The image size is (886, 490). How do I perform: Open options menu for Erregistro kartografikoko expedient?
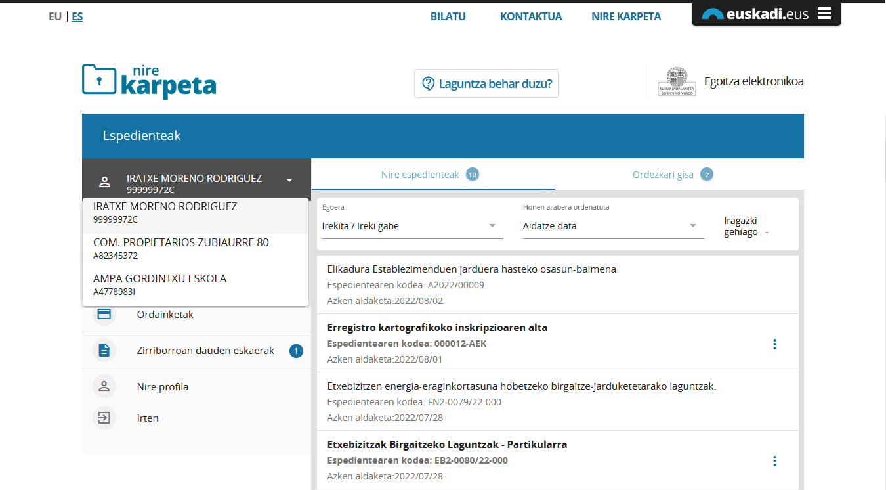pos(774,344)
